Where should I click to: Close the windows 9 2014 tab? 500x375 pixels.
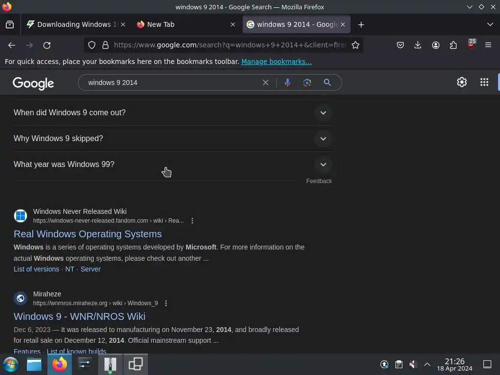pos(343,24)
